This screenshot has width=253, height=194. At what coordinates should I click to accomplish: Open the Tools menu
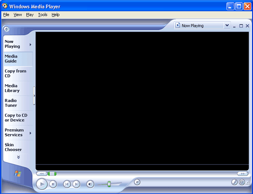coord(43,15)
